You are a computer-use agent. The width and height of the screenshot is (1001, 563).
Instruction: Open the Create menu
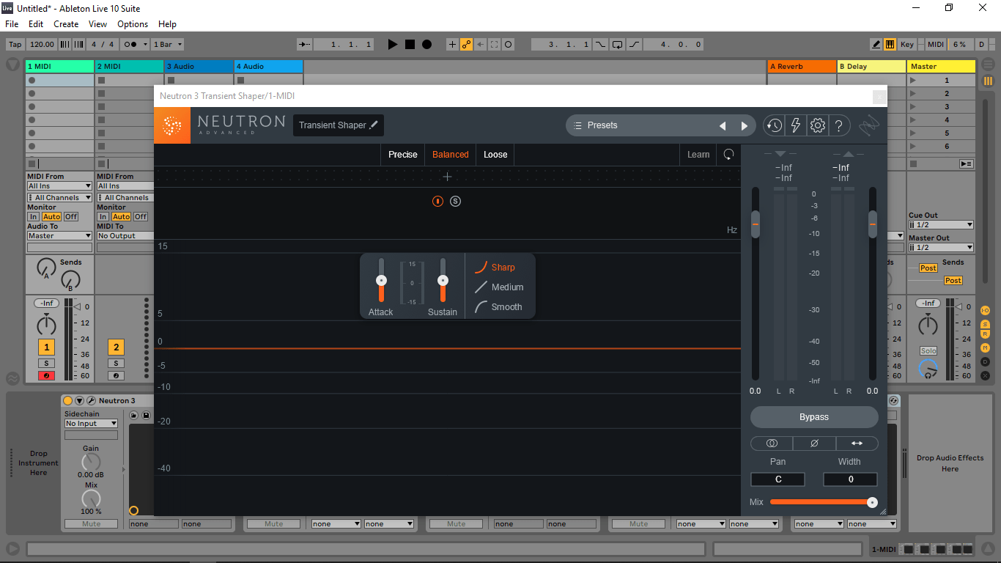coord(66,24)
